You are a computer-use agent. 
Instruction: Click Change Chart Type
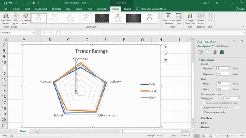coord(190,19)
